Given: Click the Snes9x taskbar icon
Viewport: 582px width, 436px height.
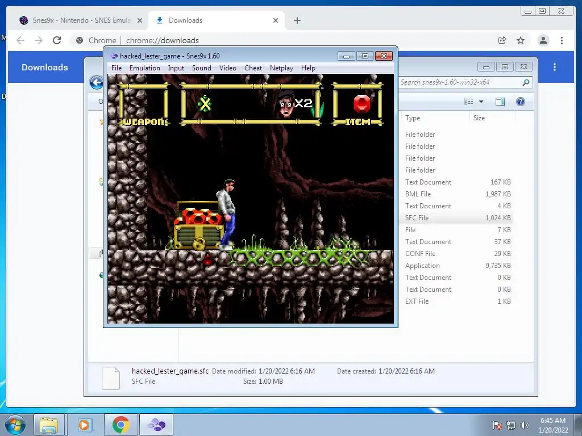Looking at the screenshot, I should [156, 425].
